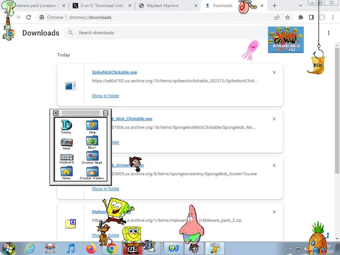The image size is (340, 255).
Task: Switch to the malware pack tab
Action: pos(37,6)
